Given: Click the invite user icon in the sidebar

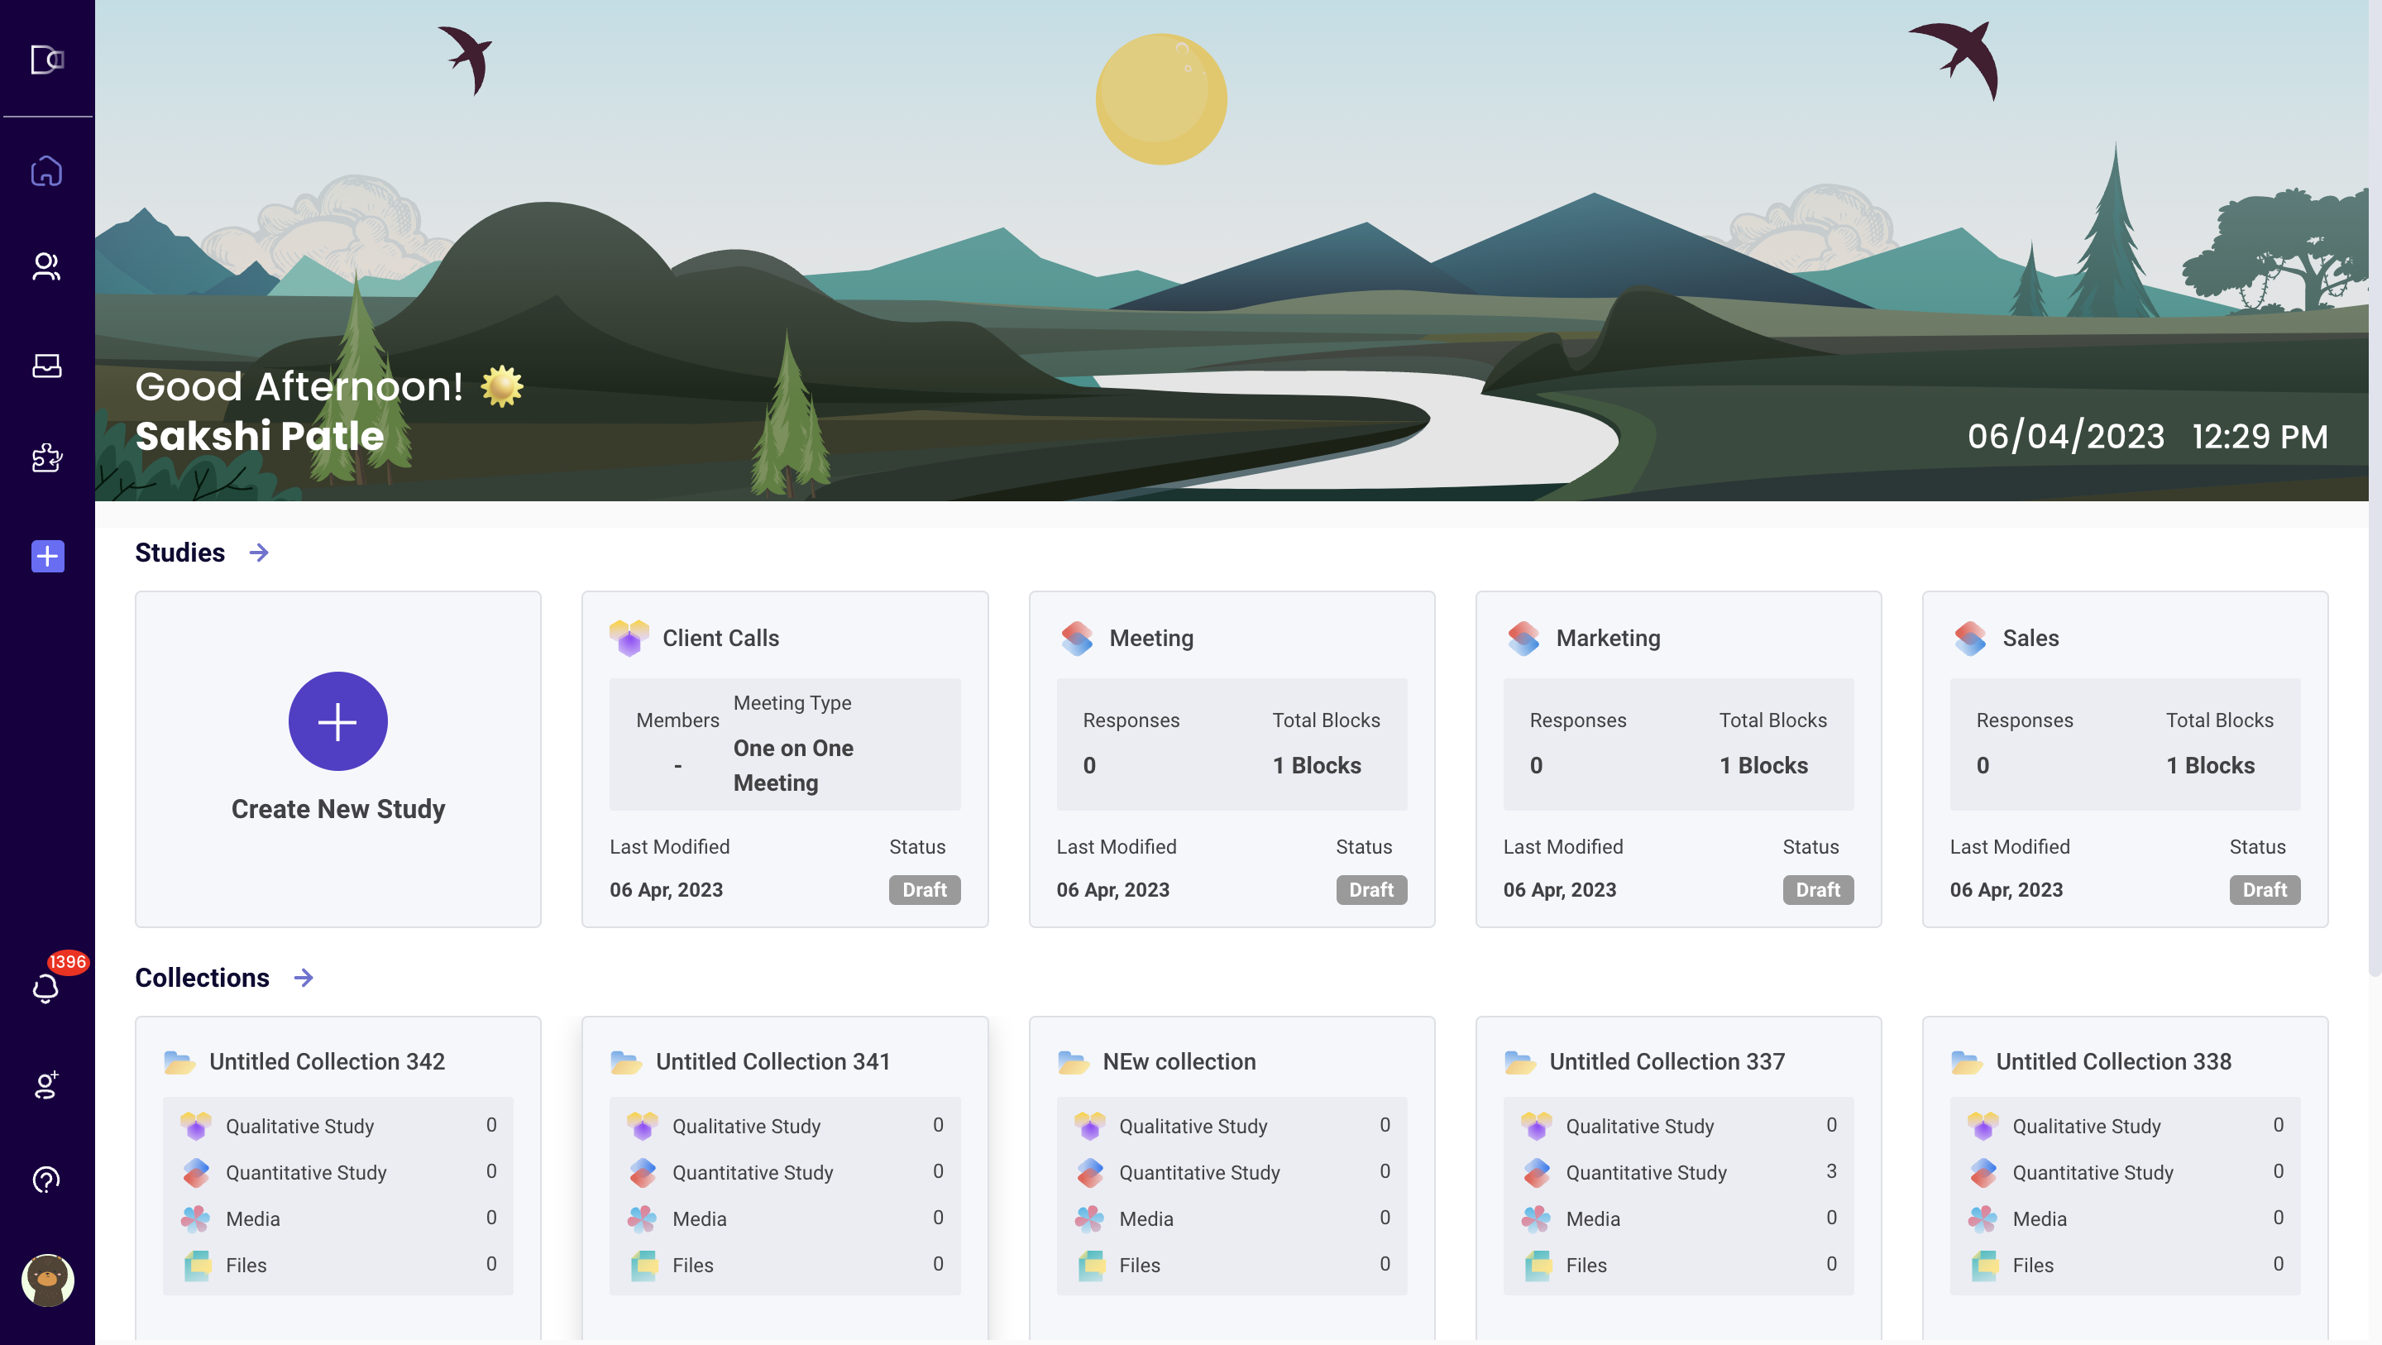Looking at the screenshot, I should [x=46, y=1084].
